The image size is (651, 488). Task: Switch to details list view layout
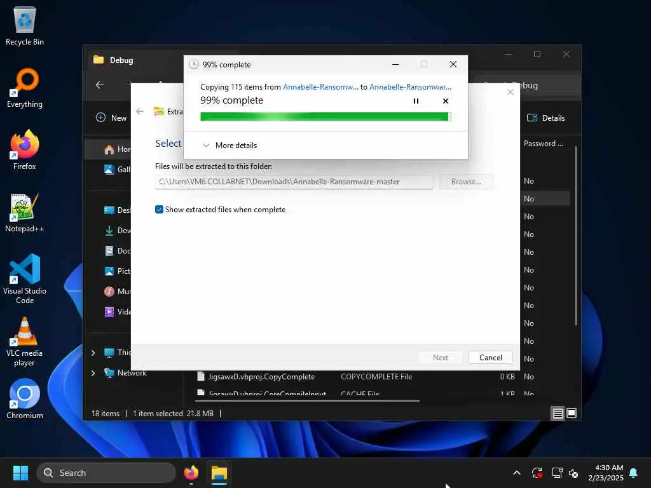click(558, 413)
